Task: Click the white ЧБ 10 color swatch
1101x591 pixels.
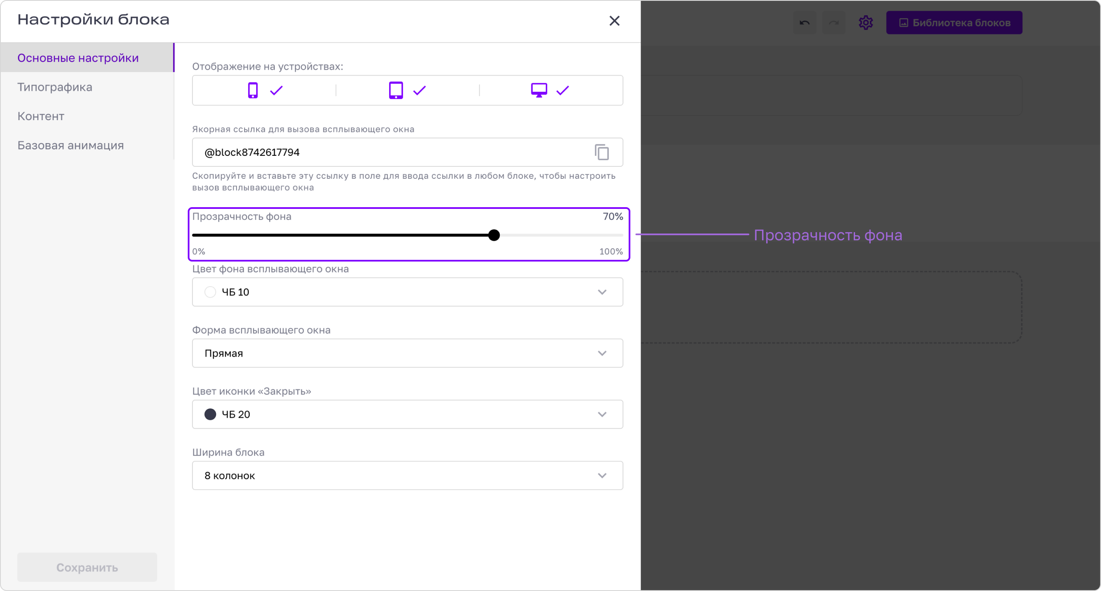Action: (210, 292)
